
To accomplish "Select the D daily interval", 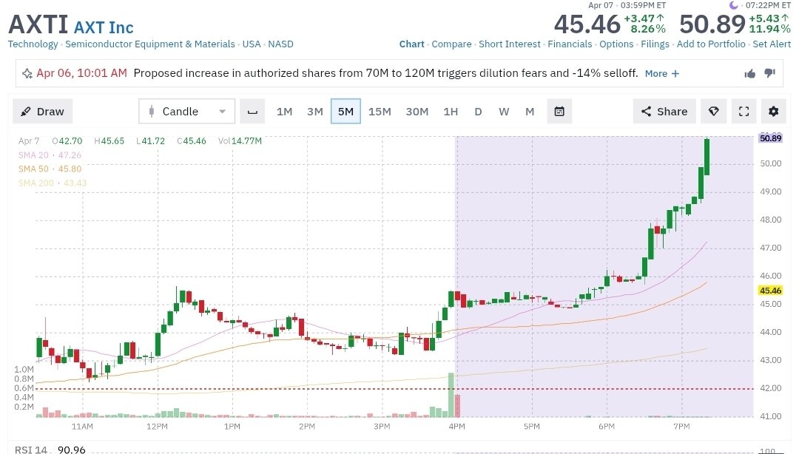I will [478, 112].
